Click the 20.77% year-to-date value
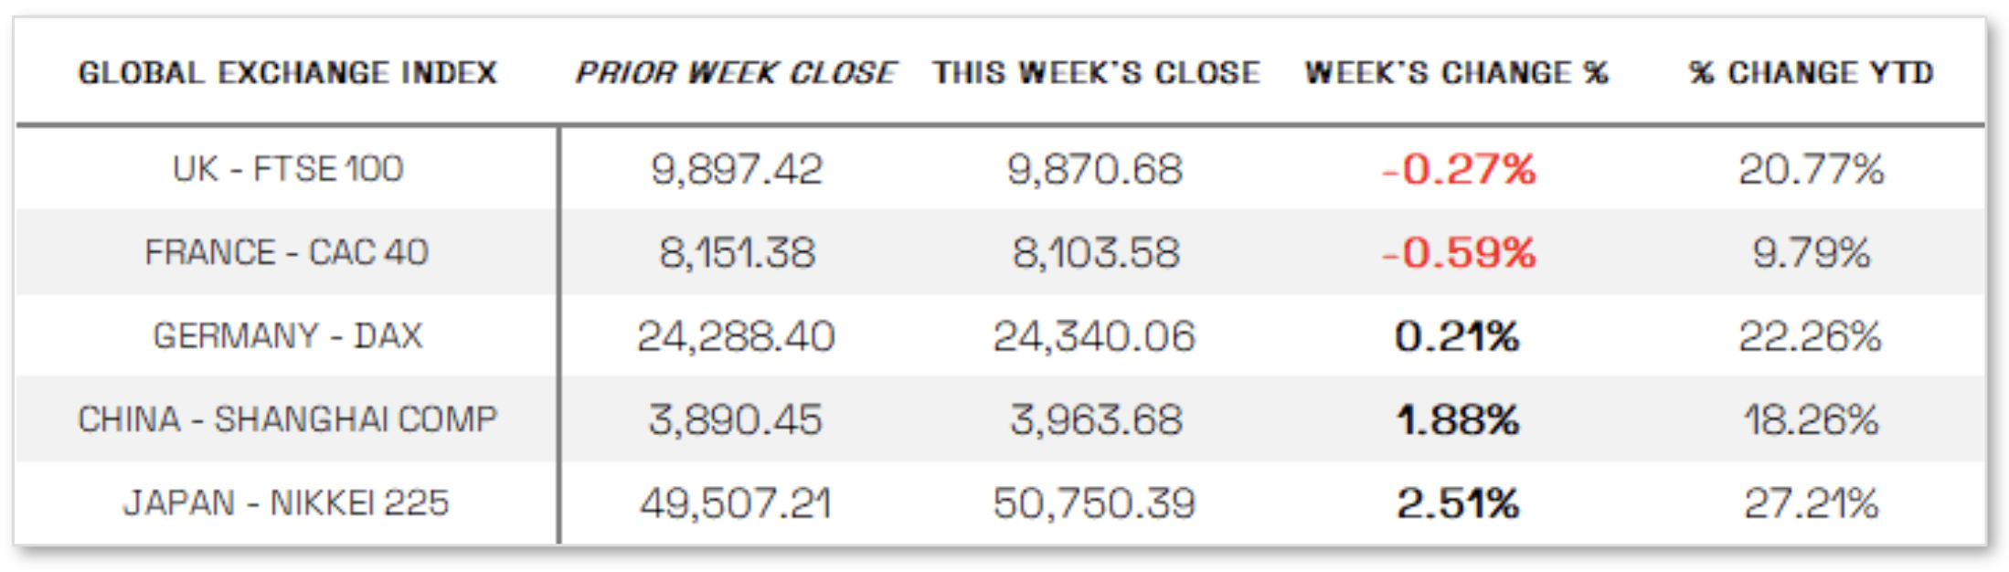 (1811, 169)
